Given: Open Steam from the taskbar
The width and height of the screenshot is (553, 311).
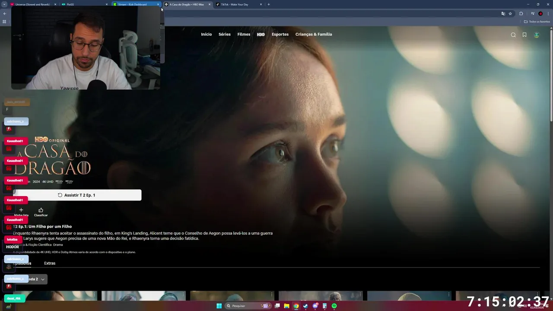Looking at the screenshot, I should 305,306.
